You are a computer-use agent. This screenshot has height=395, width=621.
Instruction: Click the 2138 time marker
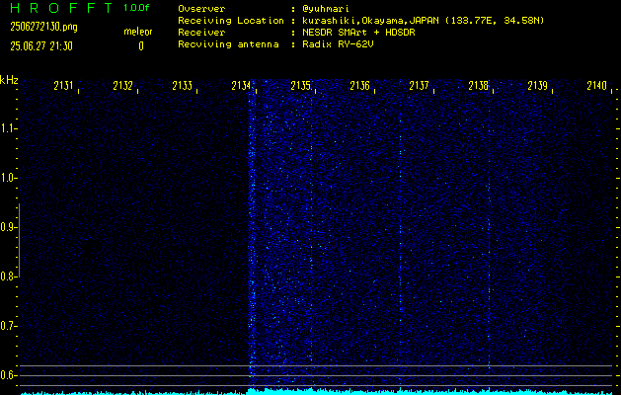click(479, 86)
